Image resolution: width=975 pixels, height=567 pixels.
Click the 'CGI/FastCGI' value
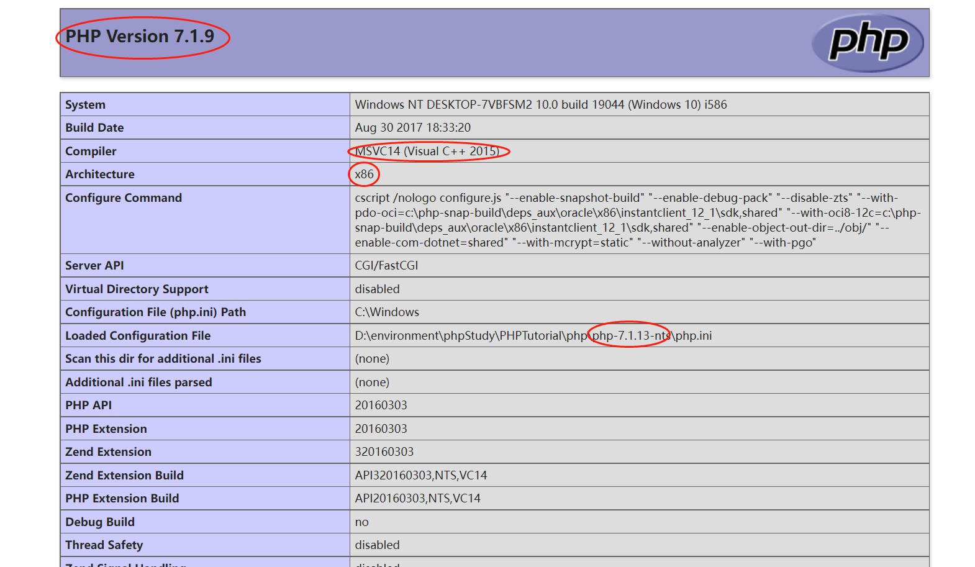tap(386, 266)
